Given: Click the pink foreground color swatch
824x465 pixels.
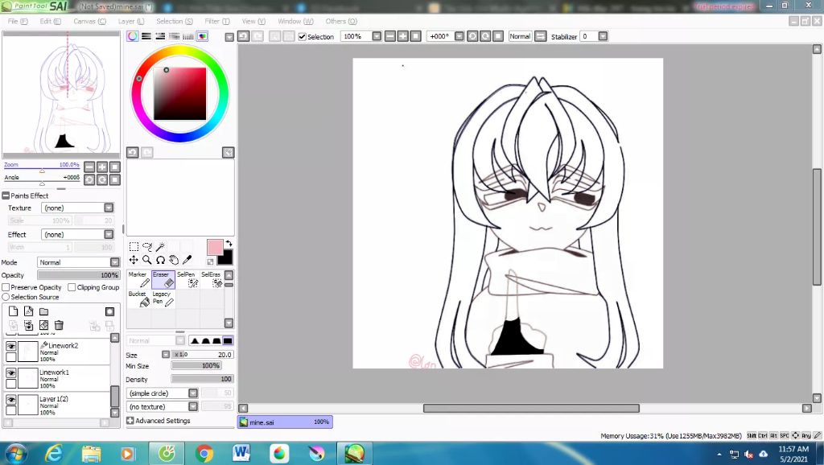Looking at the screenshot, I should 215,248.
